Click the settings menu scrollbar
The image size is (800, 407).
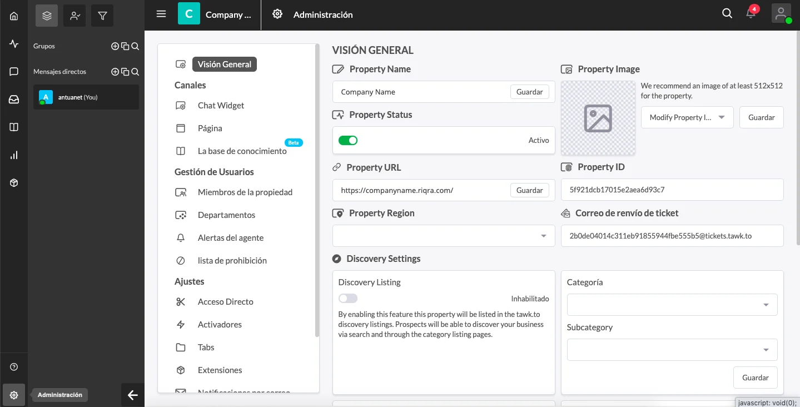coord(317,191)
